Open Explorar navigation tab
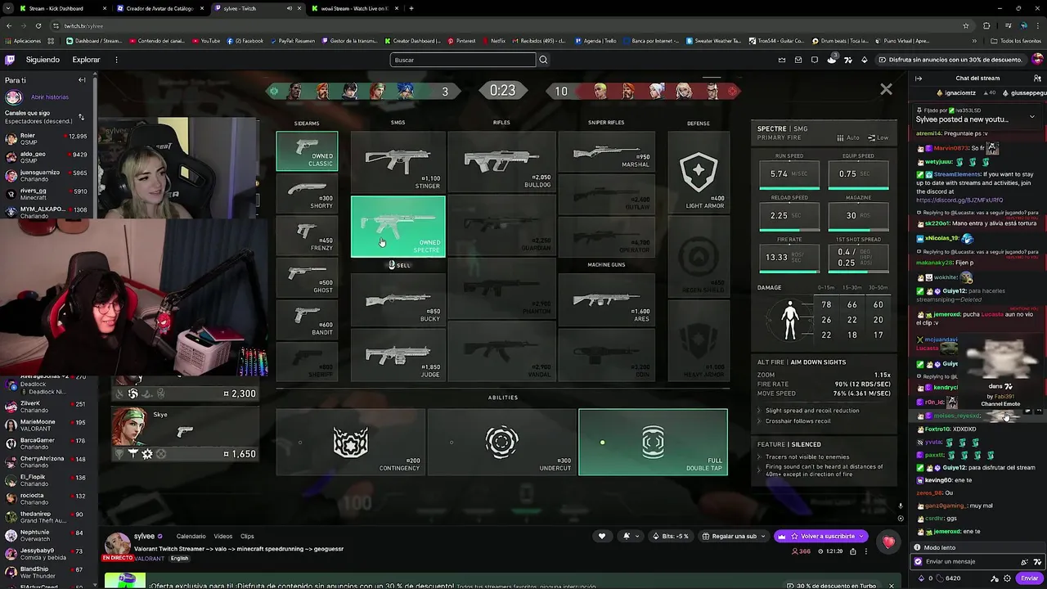Image resolution: width=1047 pixels, height=589 pixels. tap(86, 60)
